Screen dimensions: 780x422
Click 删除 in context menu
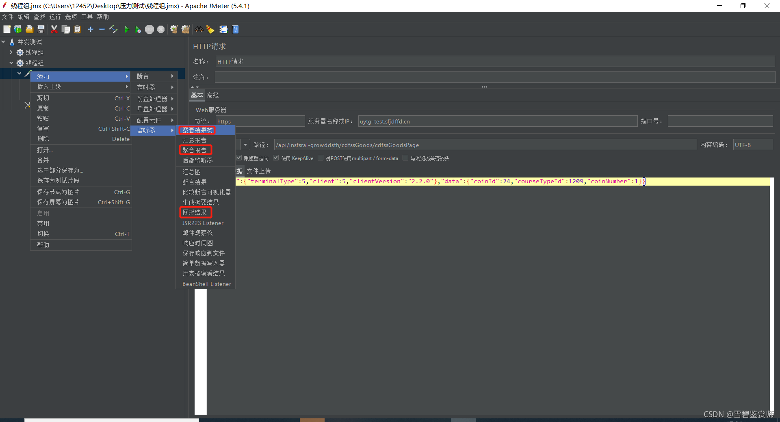click(81, 139)
